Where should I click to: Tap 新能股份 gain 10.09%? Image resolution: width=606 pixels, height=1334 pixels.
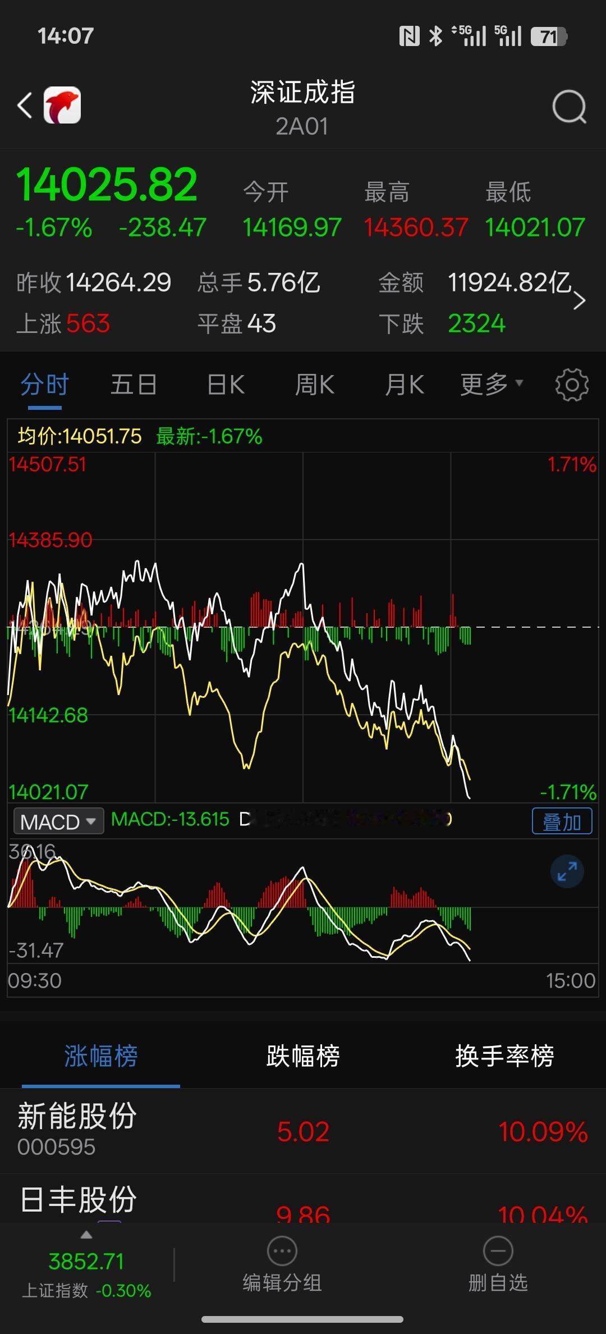coord(543,1131)
